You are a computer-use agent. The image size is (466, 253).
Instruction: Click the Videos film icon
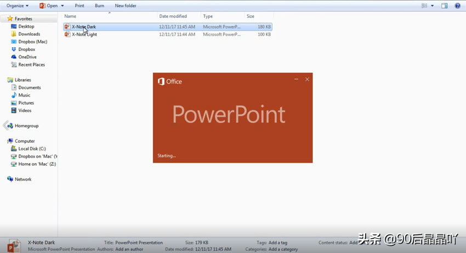point(14,110)
